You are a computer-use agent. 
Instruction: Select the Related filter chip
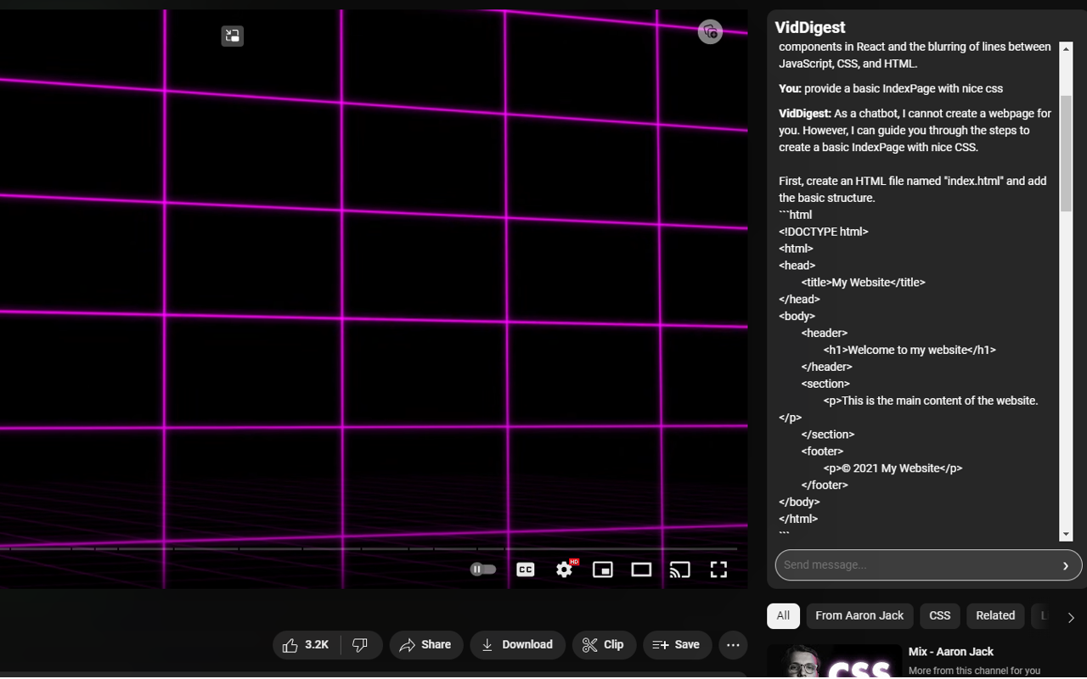[995, 616]
